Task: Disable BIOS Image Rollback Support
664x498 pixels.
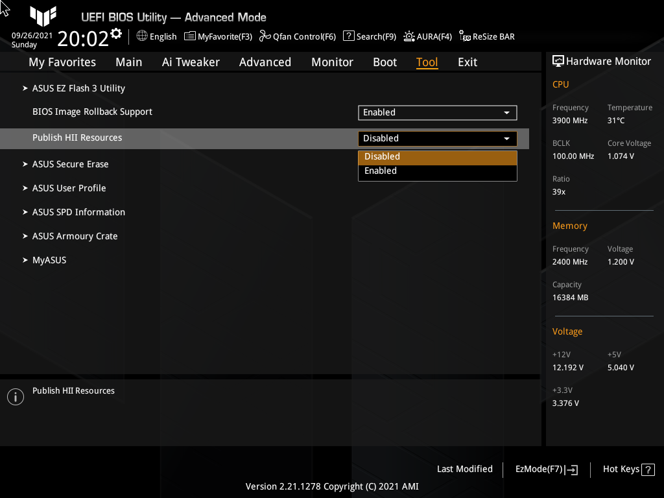Action: click(437, 112)
